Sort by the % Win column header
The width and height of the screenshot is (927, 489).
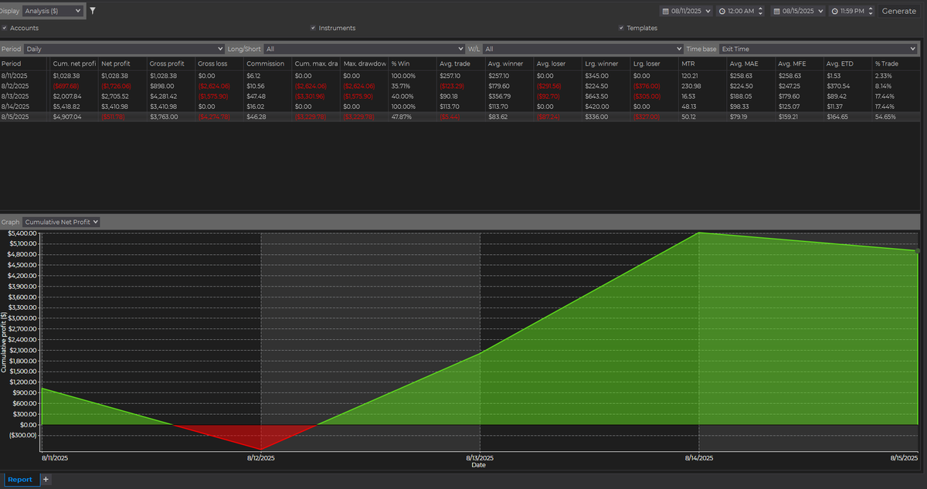(413, 63)
